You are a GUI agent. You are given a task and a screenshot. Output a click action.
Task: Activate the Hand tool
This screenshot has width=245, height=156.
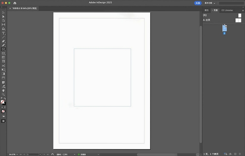(3, 91)
